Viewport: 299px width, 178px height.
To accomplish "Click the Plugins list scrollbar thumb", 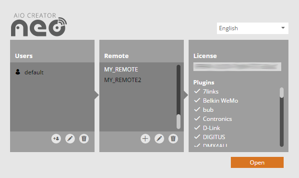I will pos(282,93).
